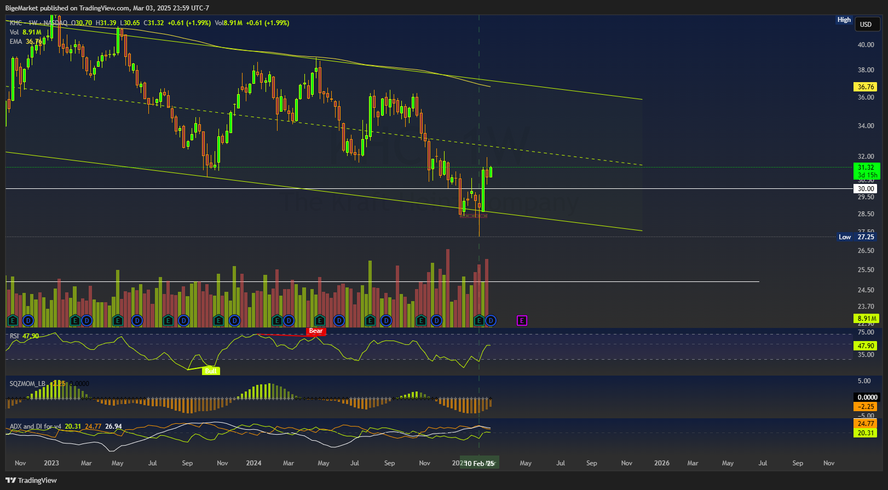The width and height of the screenshot is (888, 490).
Task: Click the orange 24.77 ADX axis label
Action: coord(866,424)
